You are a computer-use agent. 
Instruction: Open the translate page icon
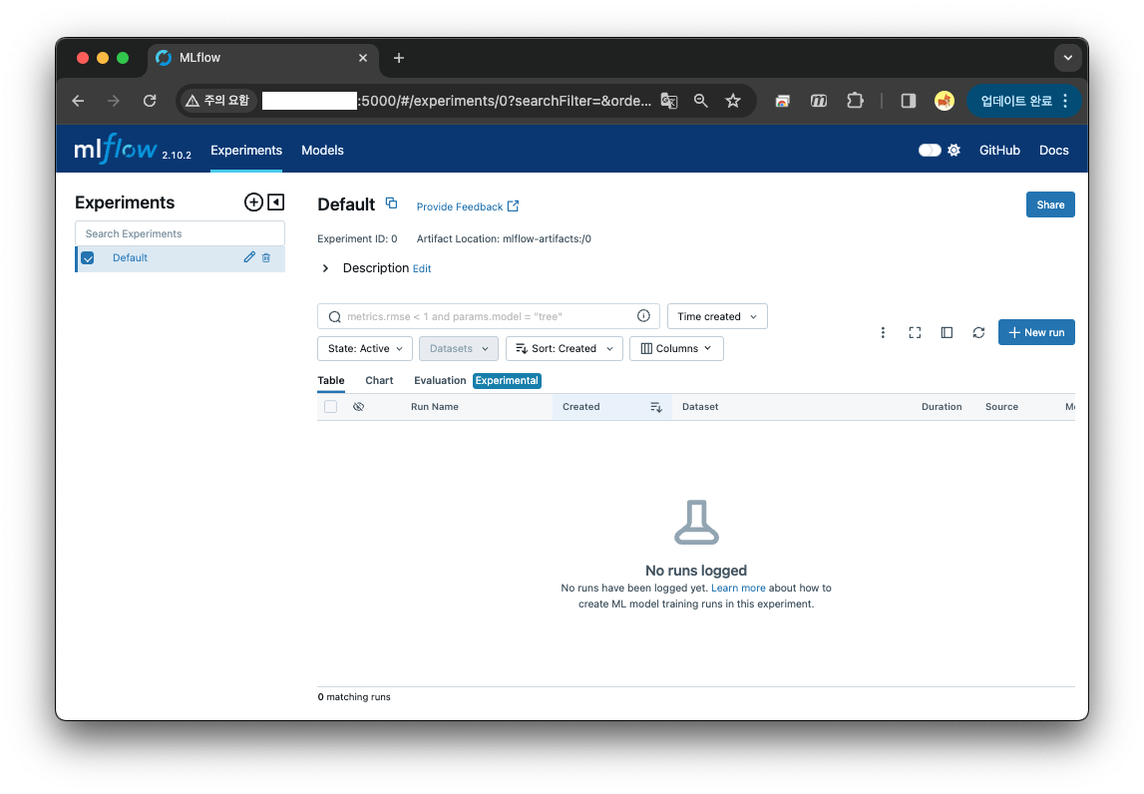click(x=669, y=101)
